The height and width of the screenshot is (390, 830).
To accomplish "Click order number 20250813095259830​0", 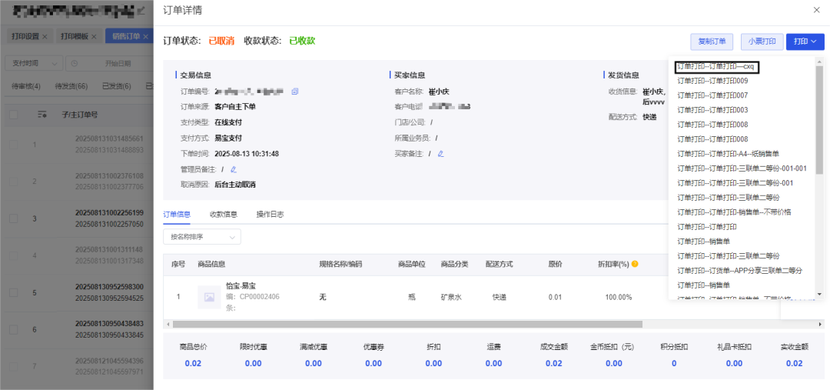I will (109, 287).
